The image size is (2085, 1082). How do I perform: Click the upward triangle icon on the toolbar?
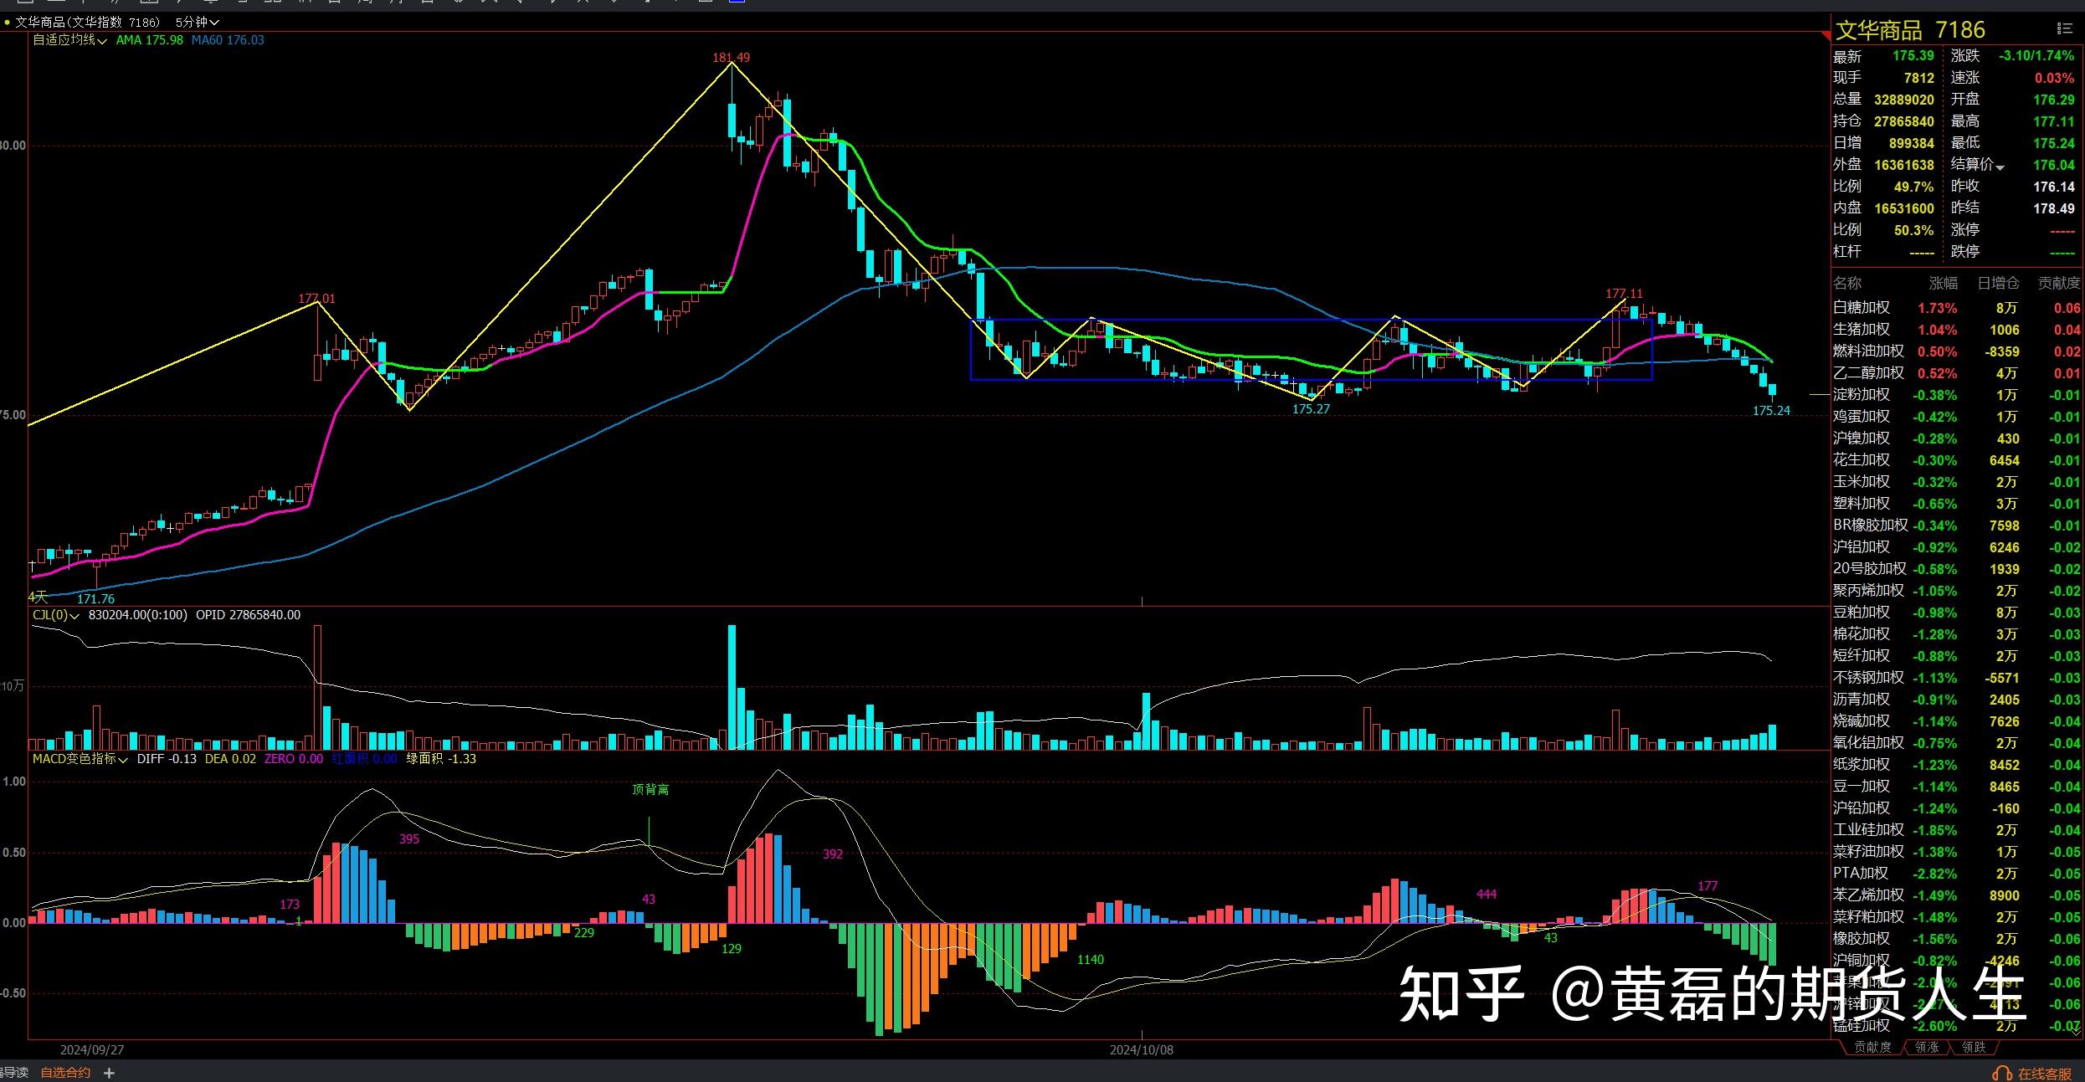coord(646,3)
